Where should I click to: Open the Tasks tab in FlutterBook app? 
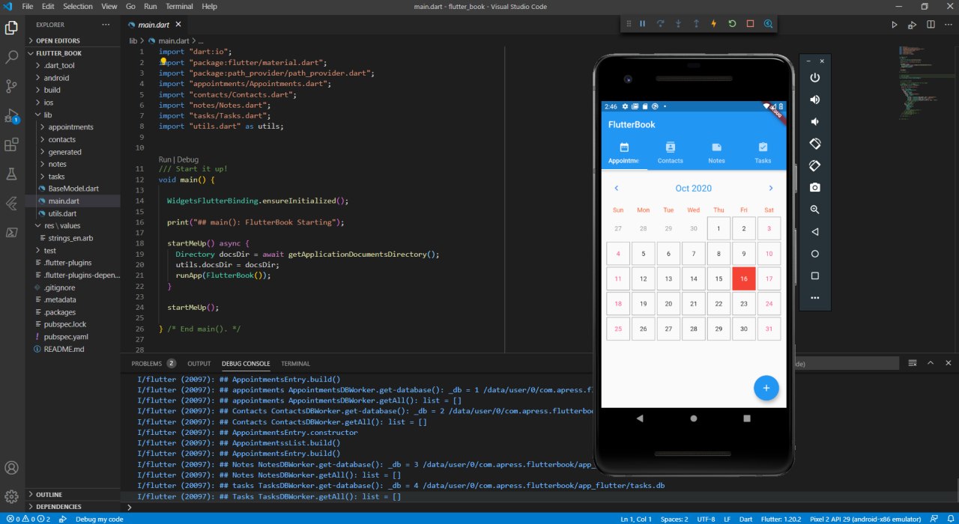[763, 153]
